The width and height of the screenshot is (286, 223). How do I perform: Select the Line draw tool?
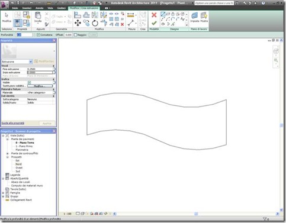[x=163, y=14]
